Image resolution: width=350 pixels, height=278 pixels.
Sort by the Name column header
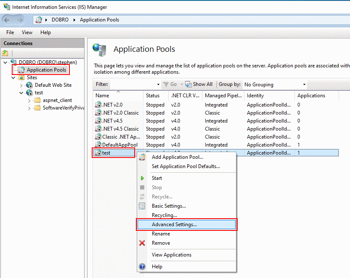pos(118,96)
